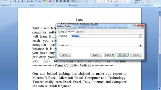
Task: Open font color dropdown arrow
Action: click(53, 1)
